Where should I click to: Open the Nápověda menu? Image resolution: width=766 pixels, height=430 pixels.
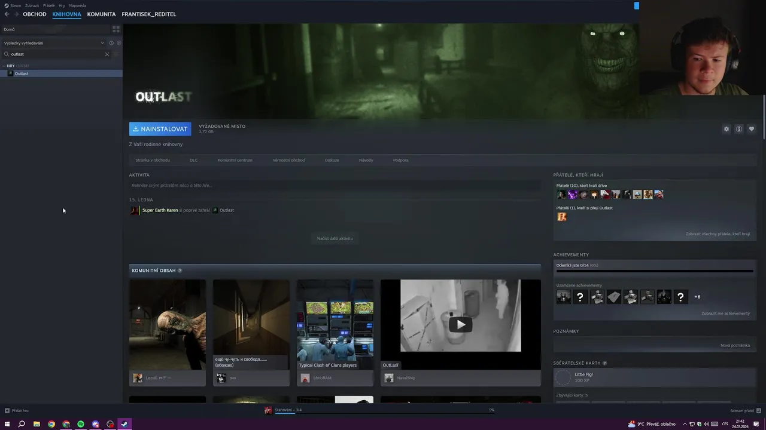[77, 5]
